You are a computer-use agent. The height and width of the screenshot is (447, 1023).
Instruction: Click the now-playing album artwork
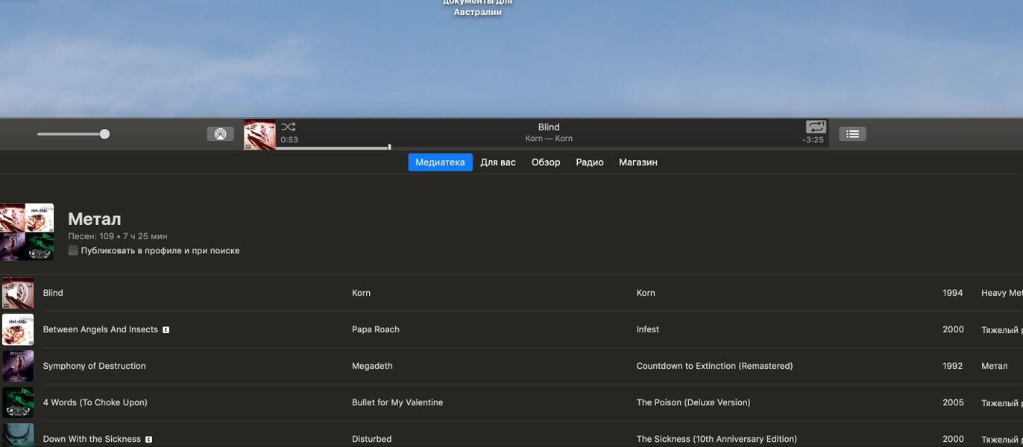259,135
